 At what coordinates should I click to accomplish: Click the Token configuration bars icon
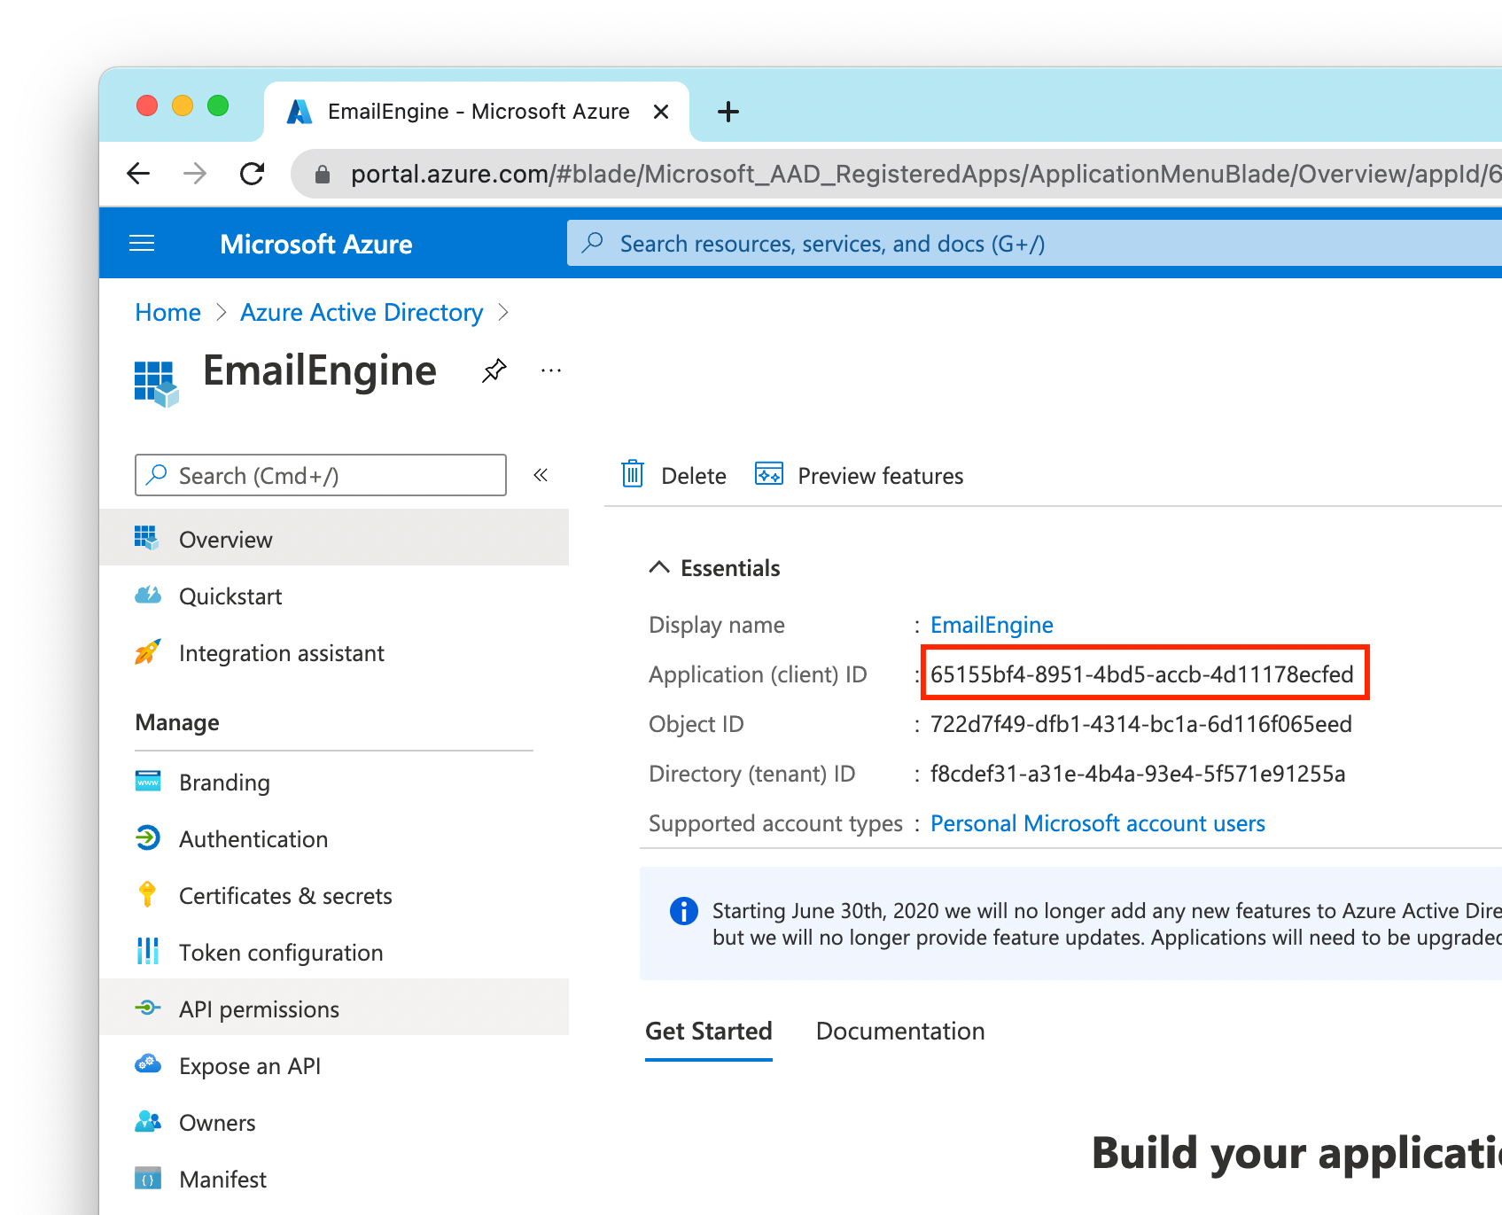tap(148, 951)
